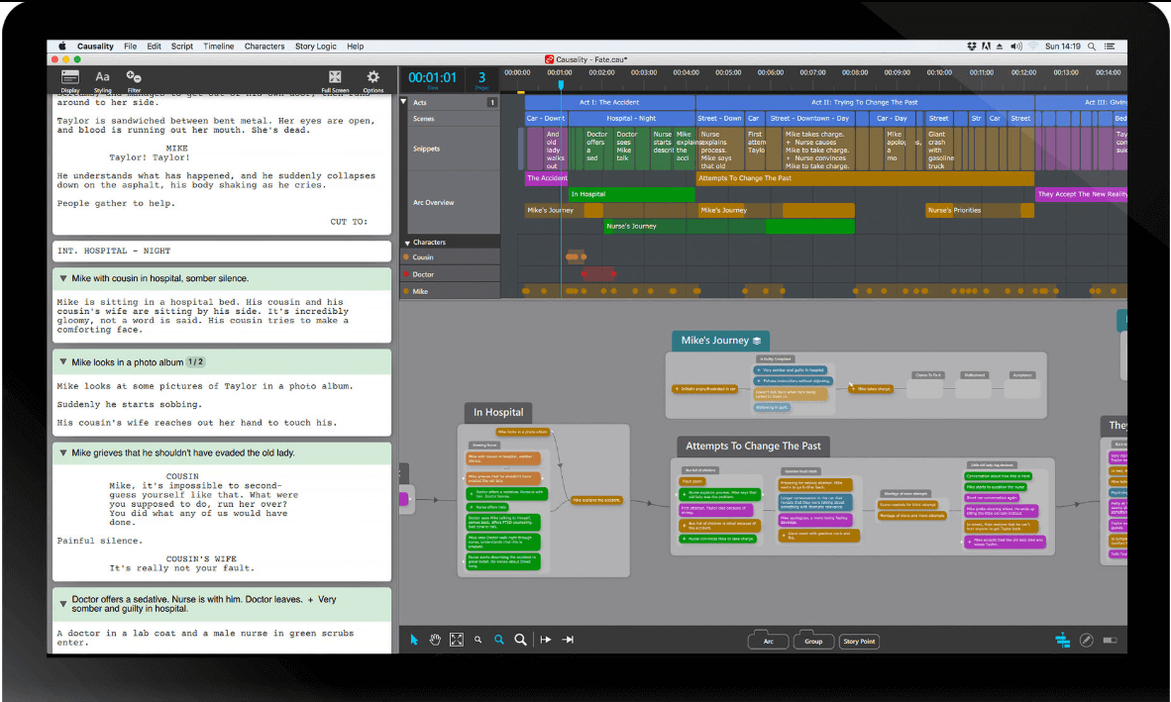The image size is (1171, 702).
Task: Click the pencil edit icon
Action: pyautogui.click(x=1086, y=641)
